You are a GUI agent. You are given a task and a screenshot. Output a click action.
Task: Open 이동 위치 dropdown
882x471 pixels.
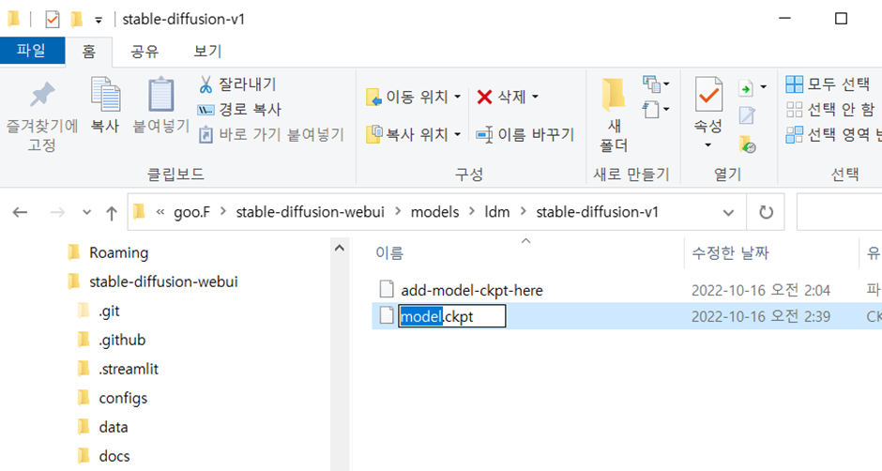tap(413, 97)
